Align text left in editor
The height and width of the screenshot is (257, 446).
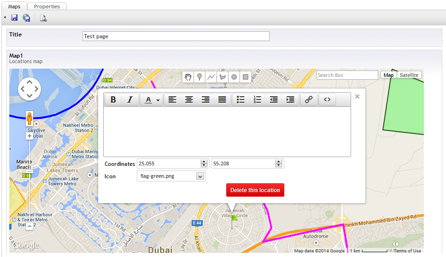[x=172, y=99]
